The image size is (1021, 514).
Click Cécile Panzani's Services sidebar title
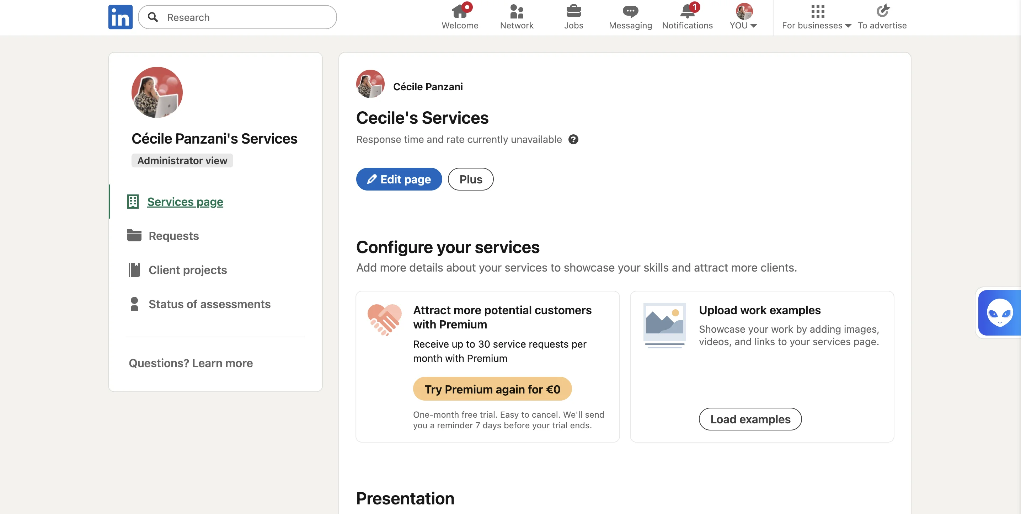(x=214, y=139)
